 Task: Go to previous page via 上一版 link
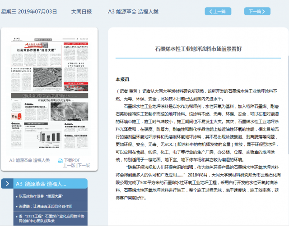click(69, 166)
